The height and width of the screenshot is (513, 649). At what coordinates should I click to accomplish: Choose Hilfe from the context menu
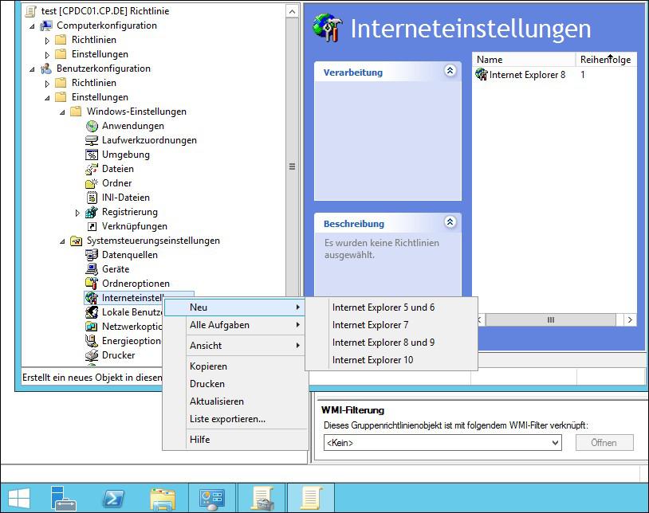coord(234,440)
